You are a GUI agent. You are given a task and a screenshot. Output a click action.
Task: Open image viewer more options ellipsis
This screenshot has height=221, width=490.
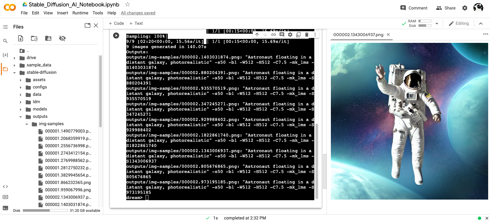click(x=485, y=34)
